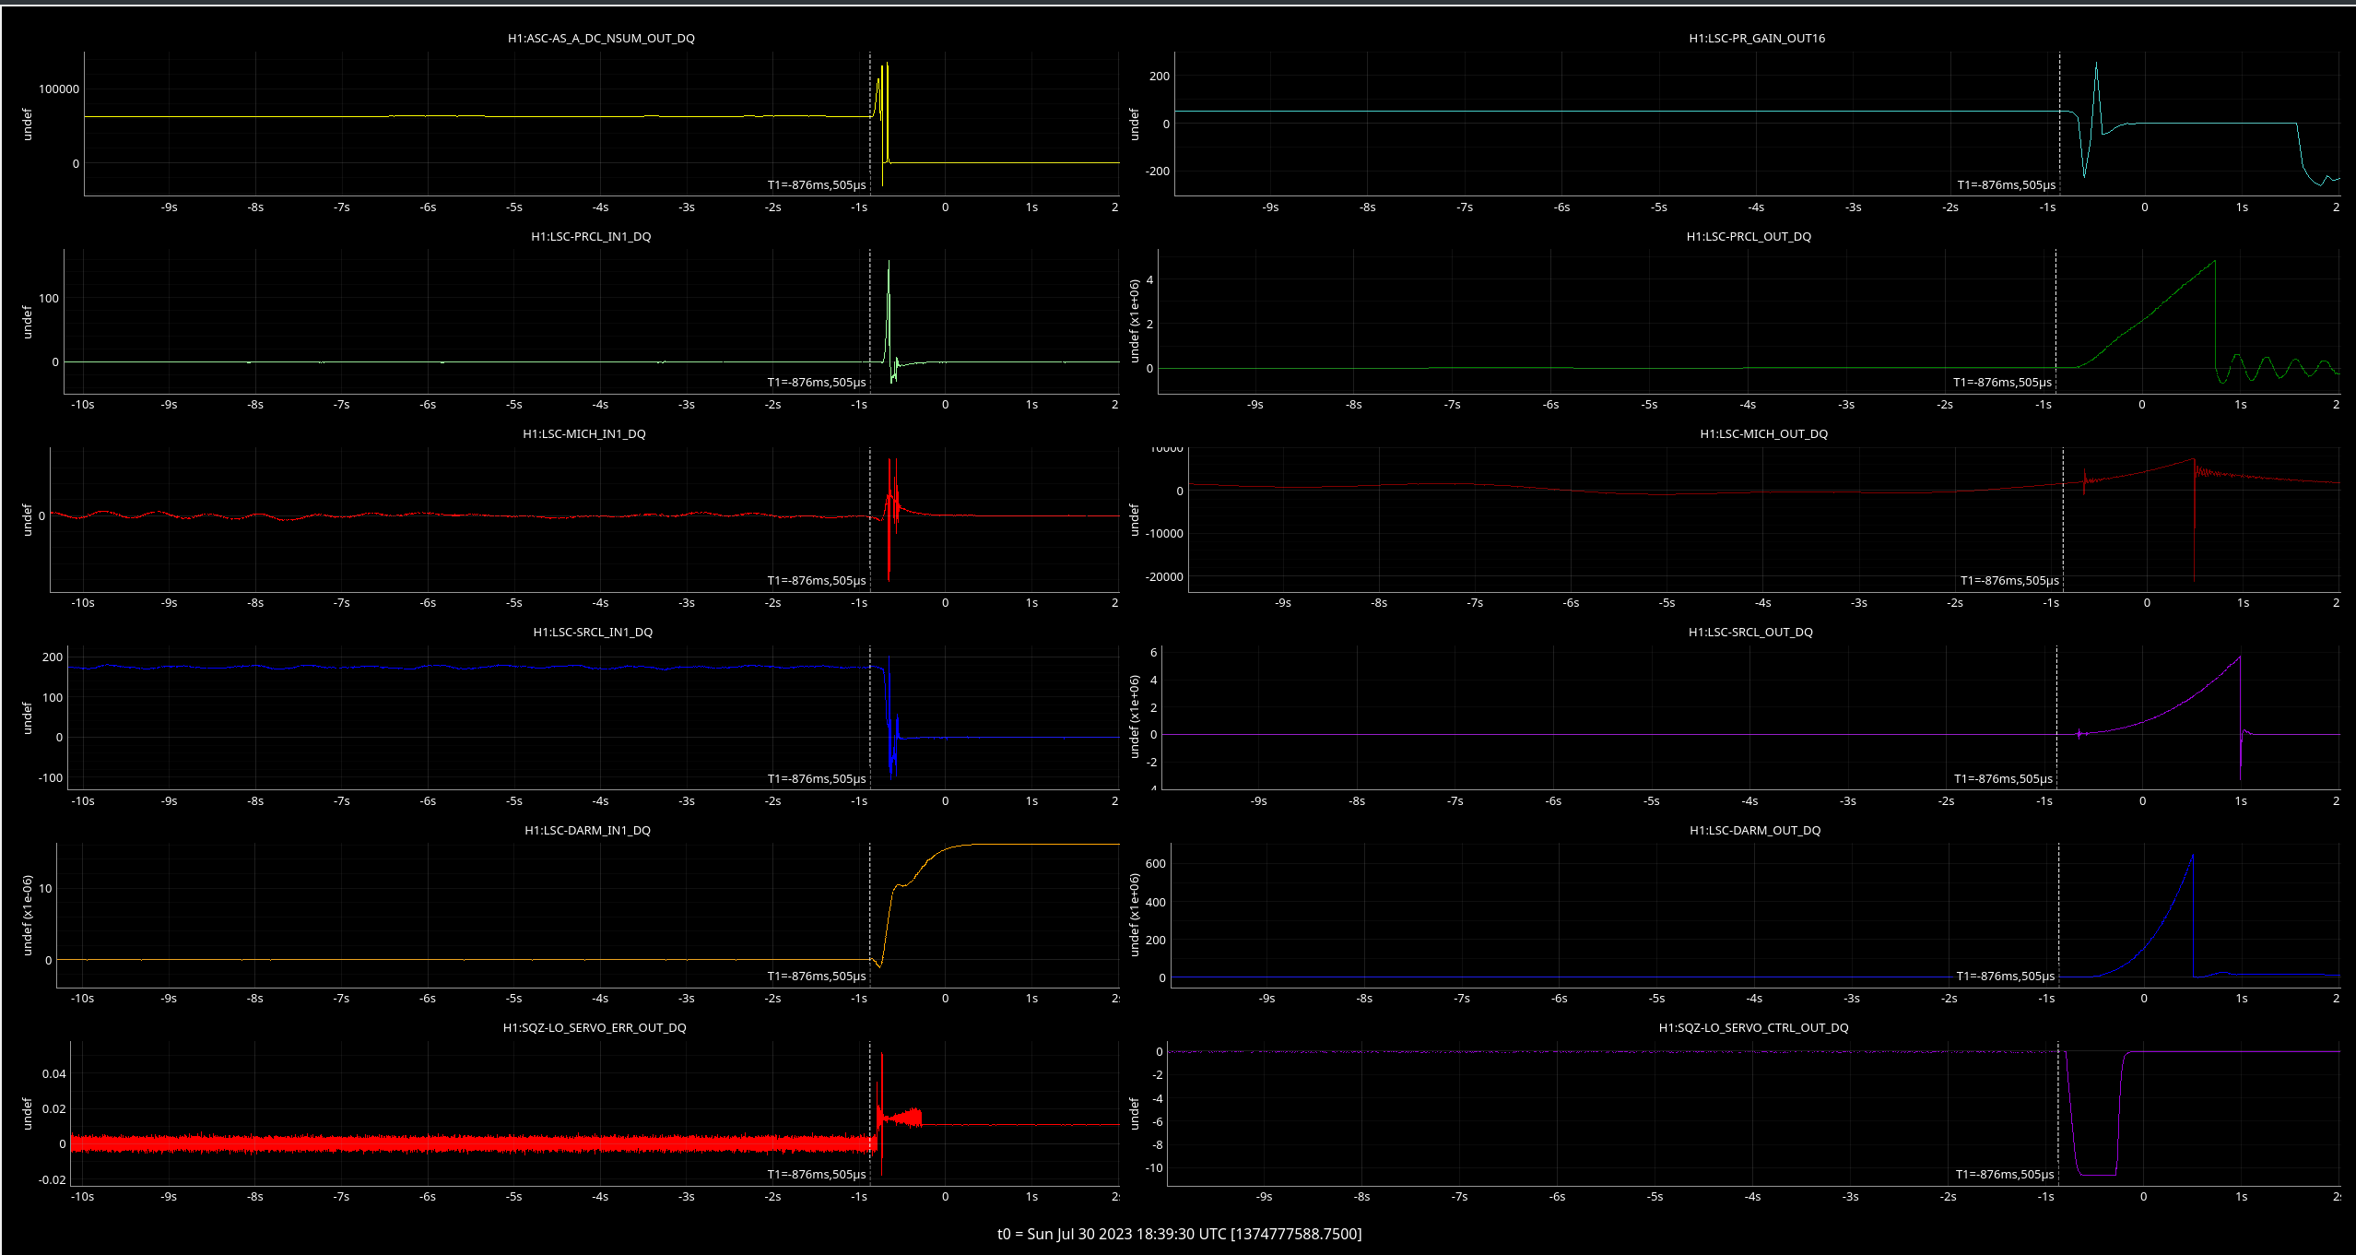The image size is (2356, 1255).
Task: Click the H1:LSC-DARM_IN1_DQ plot title
Action: coord(587,831)
